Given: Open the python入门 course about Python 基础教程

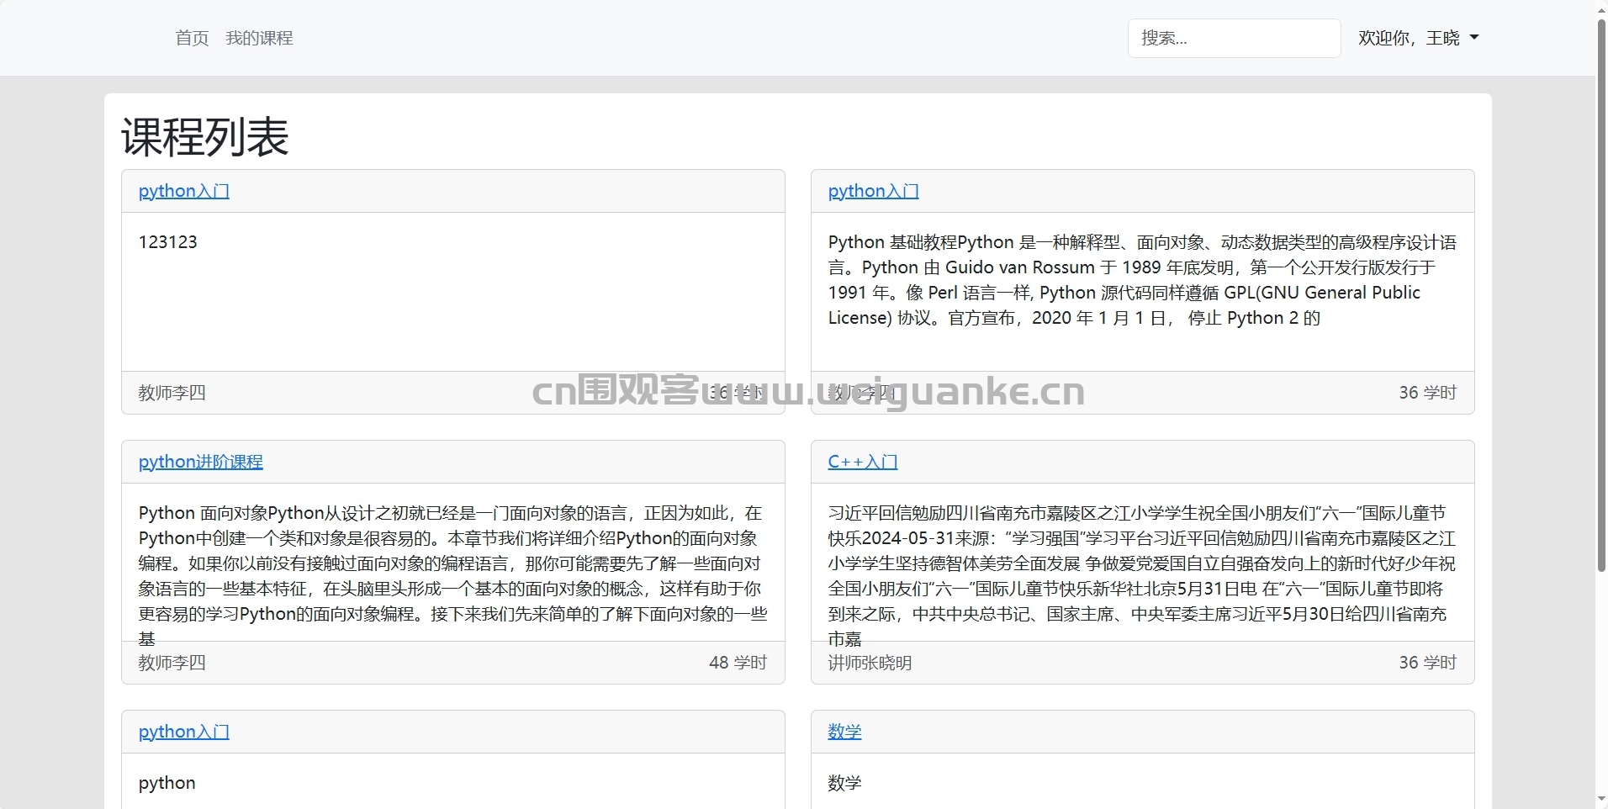Looking at the screenshot, I should (873, 191).
